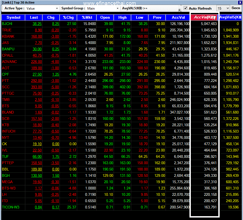Select the BTS-W3 symbol

[x=9, y=188]
